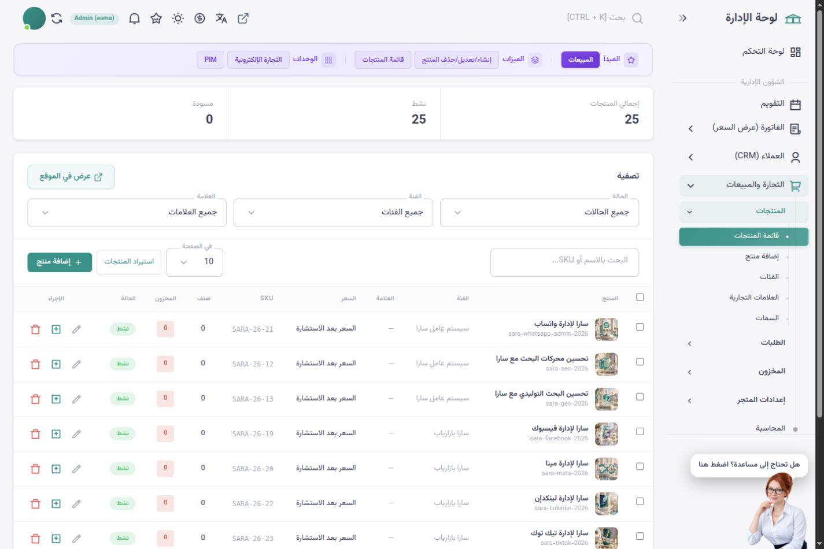Expand the المخزون sidebar section
This screenshot has width=824, height=549.
(744, 372)
